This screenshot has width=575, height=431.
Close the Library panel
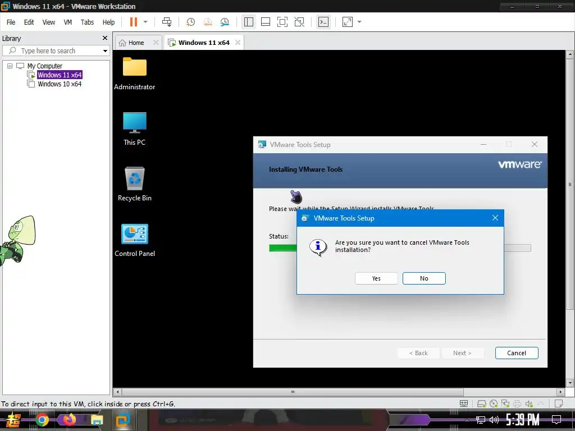pos(105,38)
